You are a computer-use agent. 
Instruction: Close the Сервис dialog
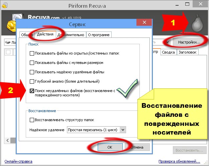144,22
